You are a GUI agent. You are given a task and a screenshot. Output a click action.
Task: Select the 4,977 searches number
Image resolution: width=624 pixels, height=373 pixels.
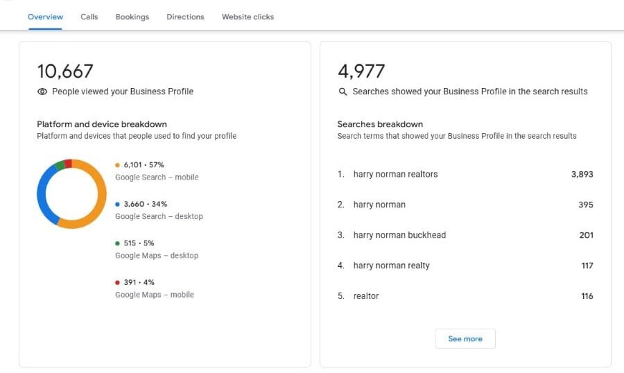point(361,71)
